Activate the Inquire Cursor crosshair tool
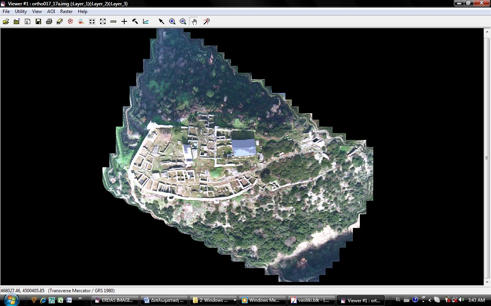The image size is (491, 306). tap(124, 22)
